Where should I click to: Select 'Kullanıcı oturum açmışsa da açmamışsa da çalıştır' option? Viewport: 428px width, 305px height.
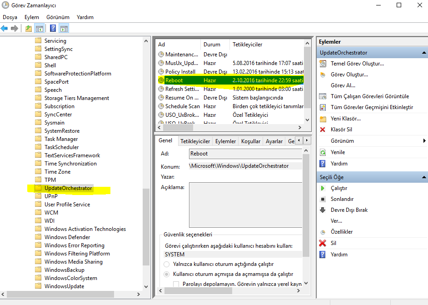[x=167, y=274]
